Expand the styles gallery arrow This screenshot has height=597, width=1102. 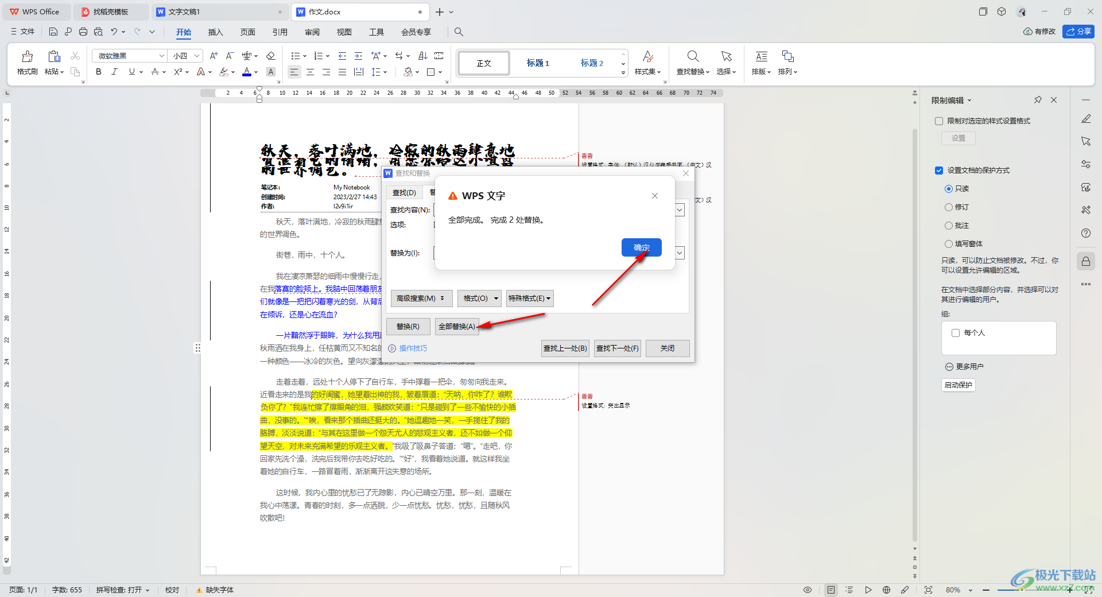pyautogui.click(x=623, y=73)
